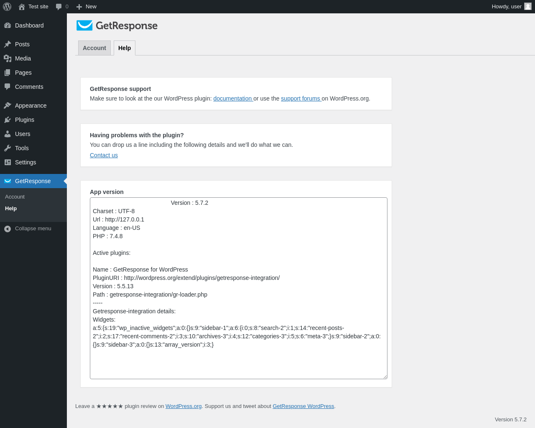Select the Help tab

[x=125, y=48]
